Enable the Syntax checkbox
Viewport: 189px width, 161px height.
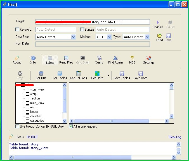(x=82, y=29)
